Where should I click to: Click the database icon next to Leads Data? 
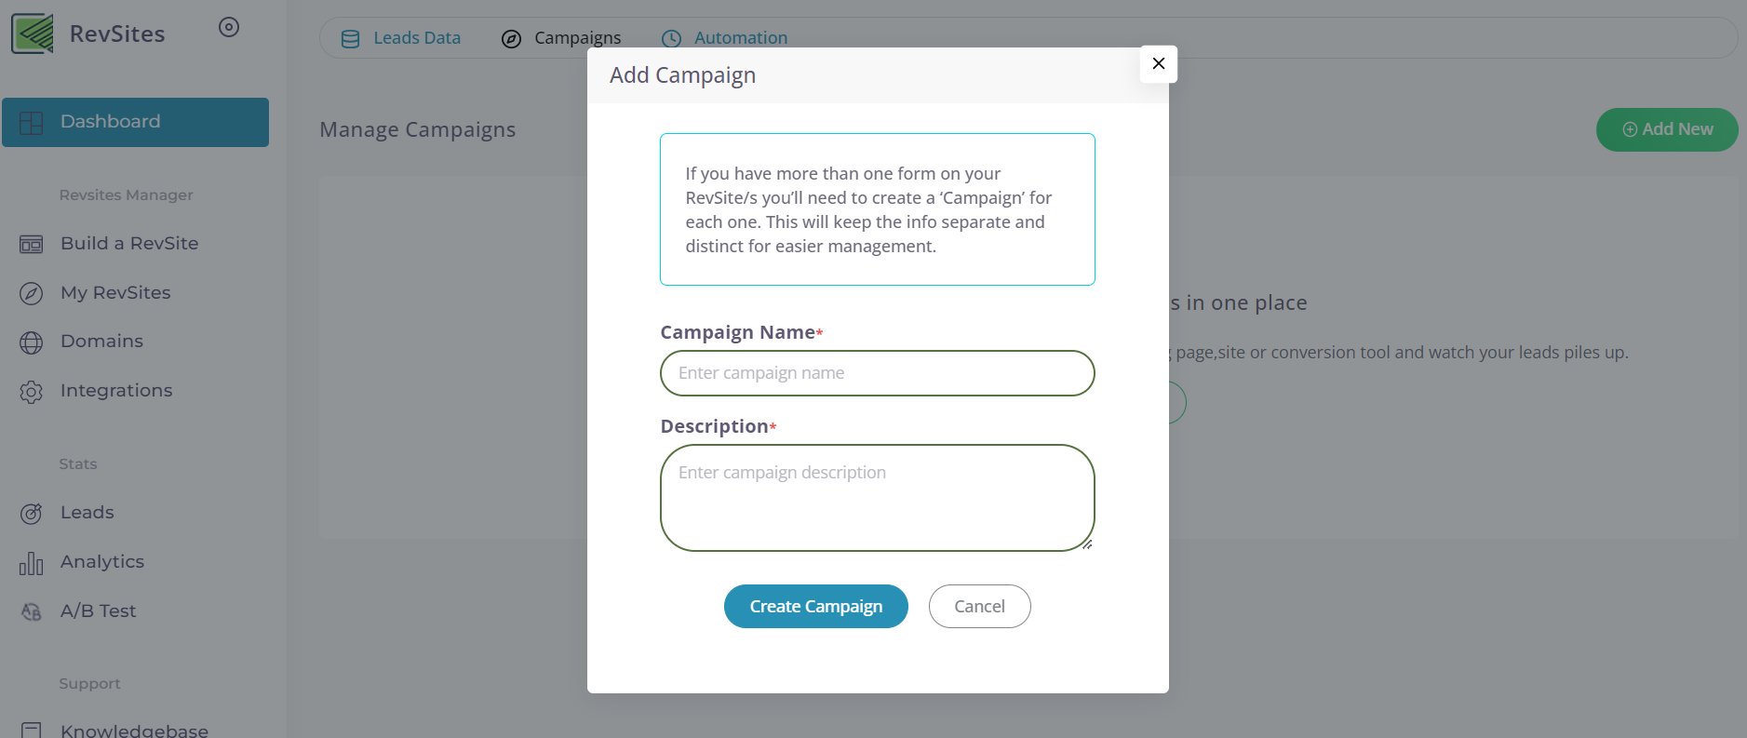pos(350,38)
